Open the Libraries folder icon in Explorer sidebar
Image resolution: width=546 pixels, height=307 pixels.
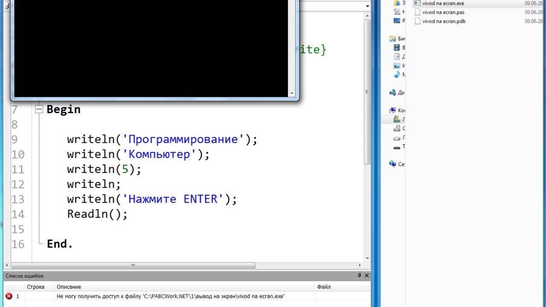(x=392, y=39)
